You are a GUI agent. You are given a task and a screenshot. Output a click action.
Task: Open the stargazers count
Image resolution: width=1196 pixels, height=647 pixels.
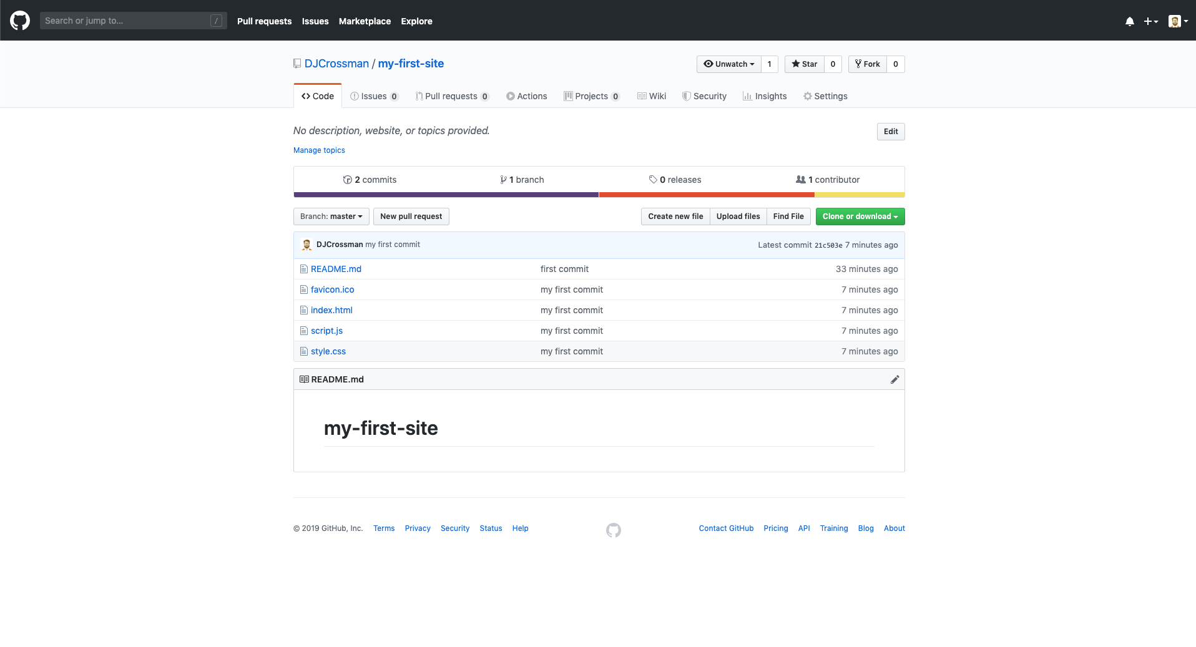coord(833,64)
